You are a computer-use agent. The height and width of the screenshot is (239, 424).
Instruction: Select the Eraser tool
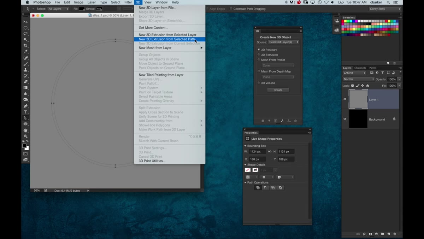point(25,82)
